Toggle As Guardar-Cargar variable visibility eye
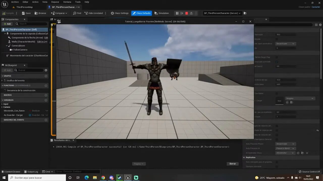 [x=47, y=115]
